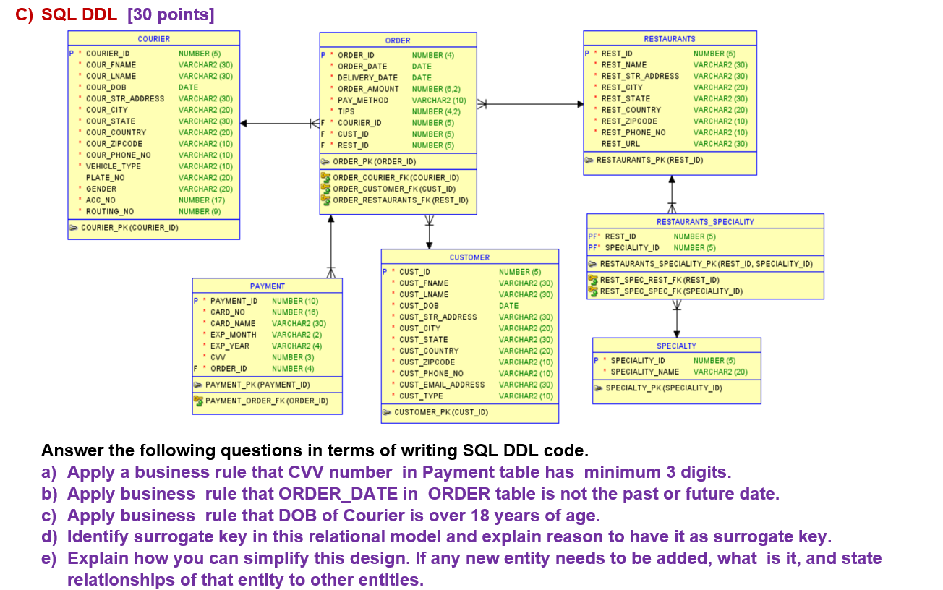Select the FK key icon next to ORDER_COURIER_FK
943x590 pixels.
(325, 177)
